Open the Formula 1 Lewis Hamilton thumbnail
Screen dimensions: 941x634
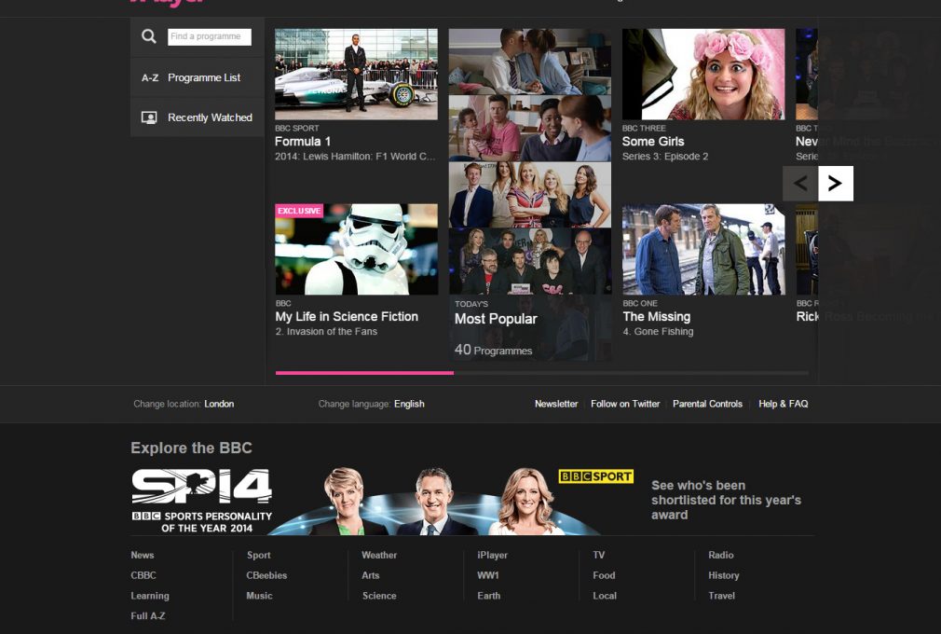click(x=356, y=74)
